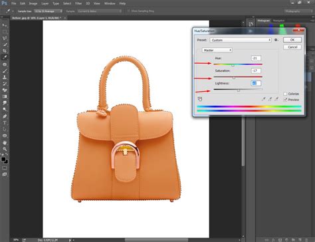
Task: Select the Ellipse shape tool
Action: 5,136
